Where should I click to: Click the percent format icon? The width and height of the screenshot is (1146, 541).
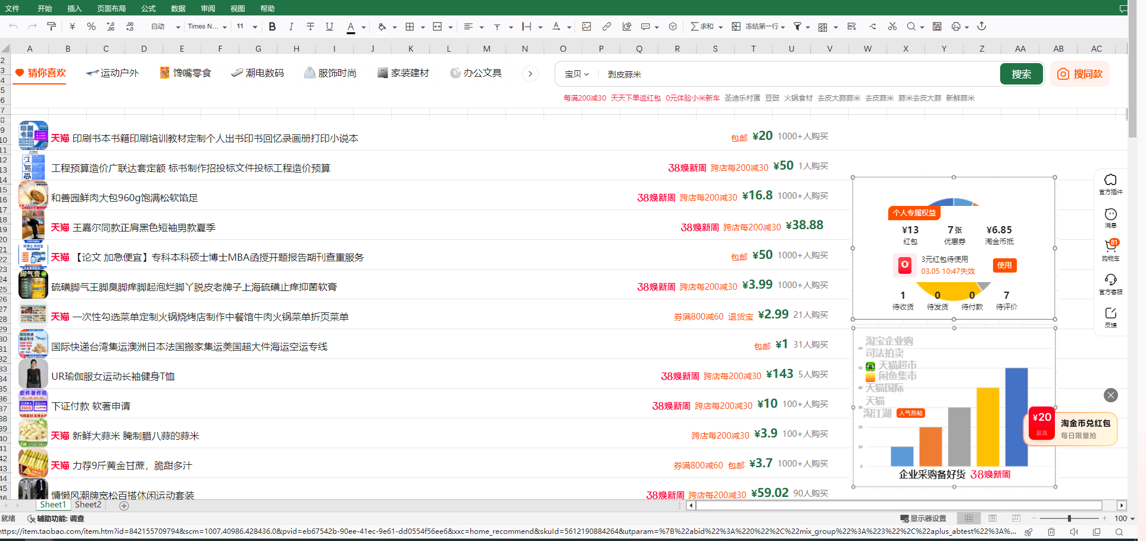tap(91, 26)
